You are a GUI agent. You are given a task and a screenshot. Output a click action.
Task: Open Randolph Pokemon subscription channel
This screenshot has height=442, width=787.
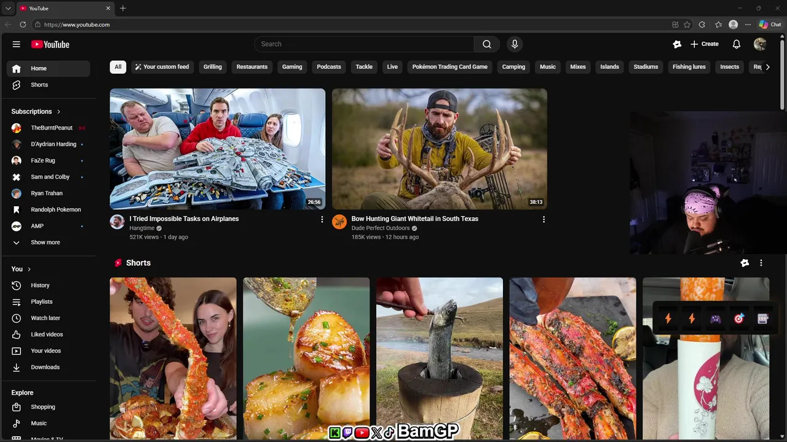(49, 210)
